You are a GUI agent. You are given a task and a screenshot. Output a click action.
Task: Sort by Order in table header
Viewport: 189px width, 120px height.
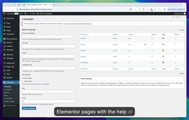coord(154,34)
